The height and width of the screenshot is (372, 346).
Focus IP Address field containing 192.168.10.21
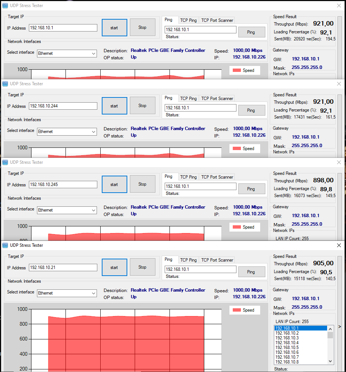63,268
